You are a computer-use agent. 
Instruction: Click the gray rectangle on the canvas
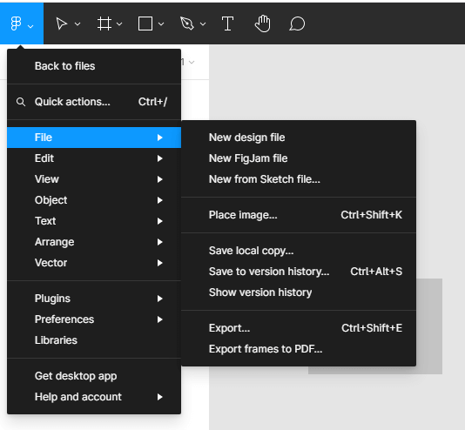(x=429, y=326)
